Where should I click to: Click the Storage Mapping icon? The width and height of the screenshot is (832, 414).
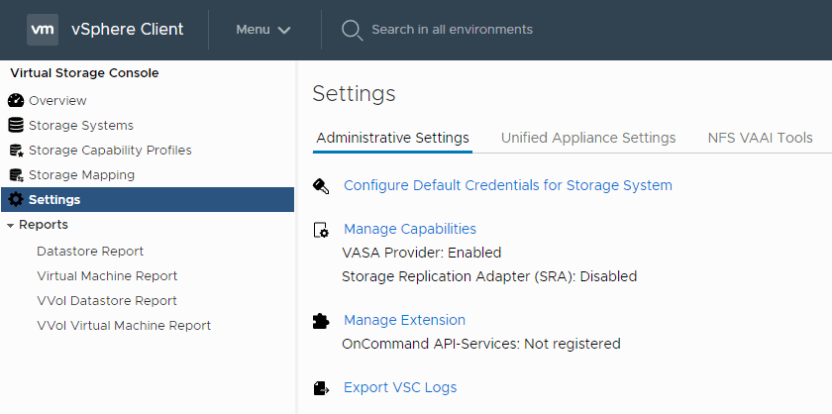15,175
